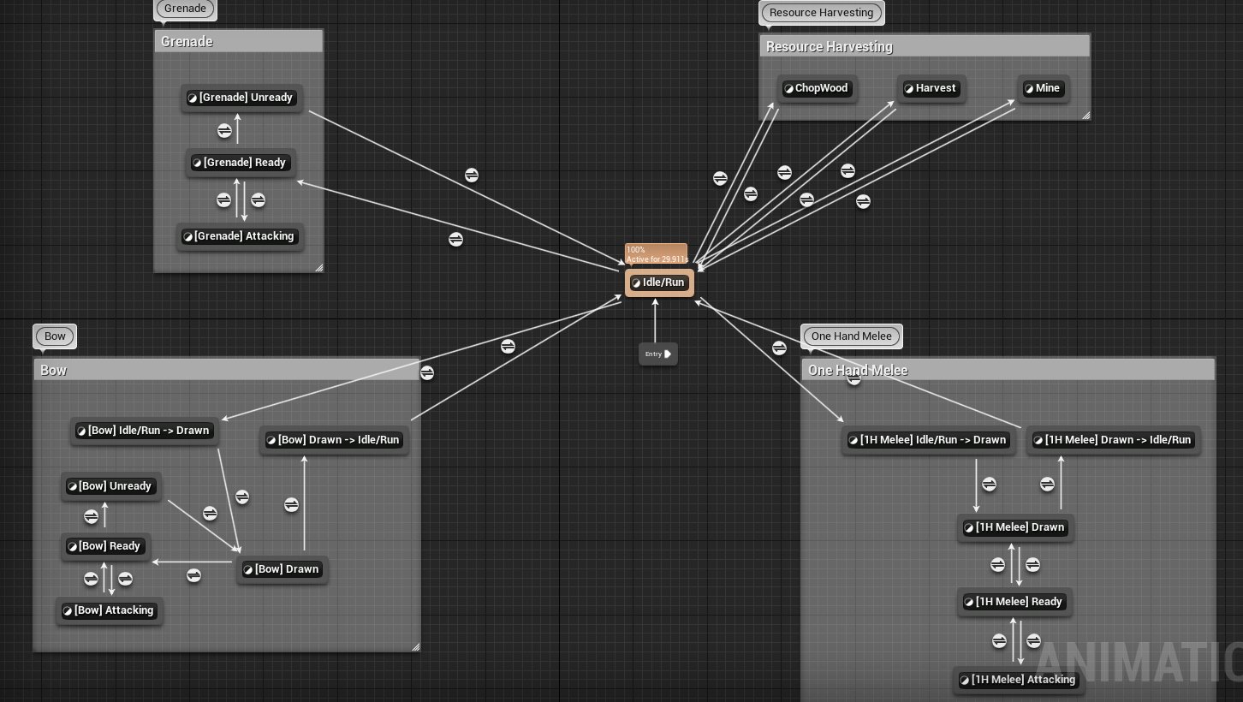Select the [Grenade] Ready state
This screenshot has height=702, width=1243.
click(239, 163)
